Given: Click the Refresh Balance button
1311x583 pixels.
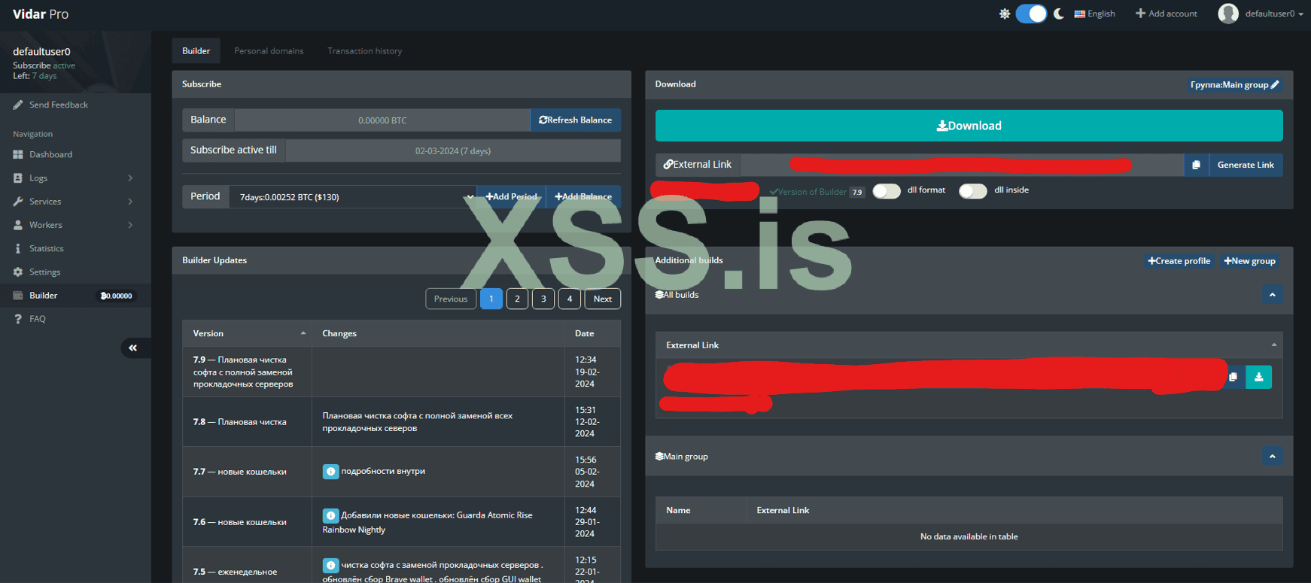Looking at the screenshot, I should [x=576, y=120].
